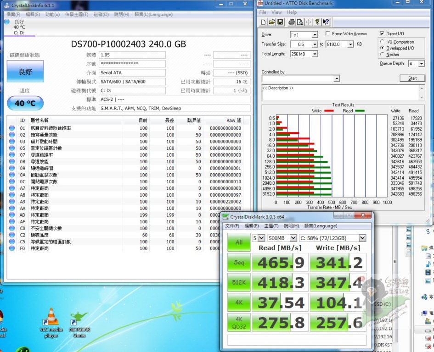Select the context help arrow icon
The width and height of the screenshot is (434, 352).
click(x=326, y=22)
